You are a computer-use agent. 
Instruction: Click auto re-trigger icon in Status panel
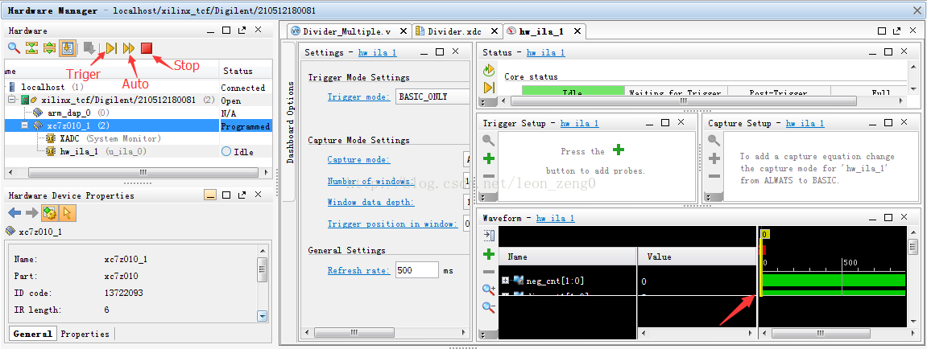[x=488, y=71]
